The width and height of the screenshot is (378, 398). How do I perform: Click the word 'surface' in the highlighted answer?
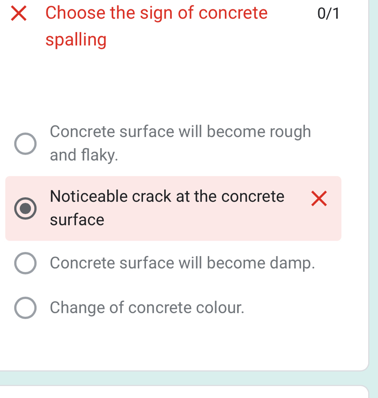(x=77, y=220)
